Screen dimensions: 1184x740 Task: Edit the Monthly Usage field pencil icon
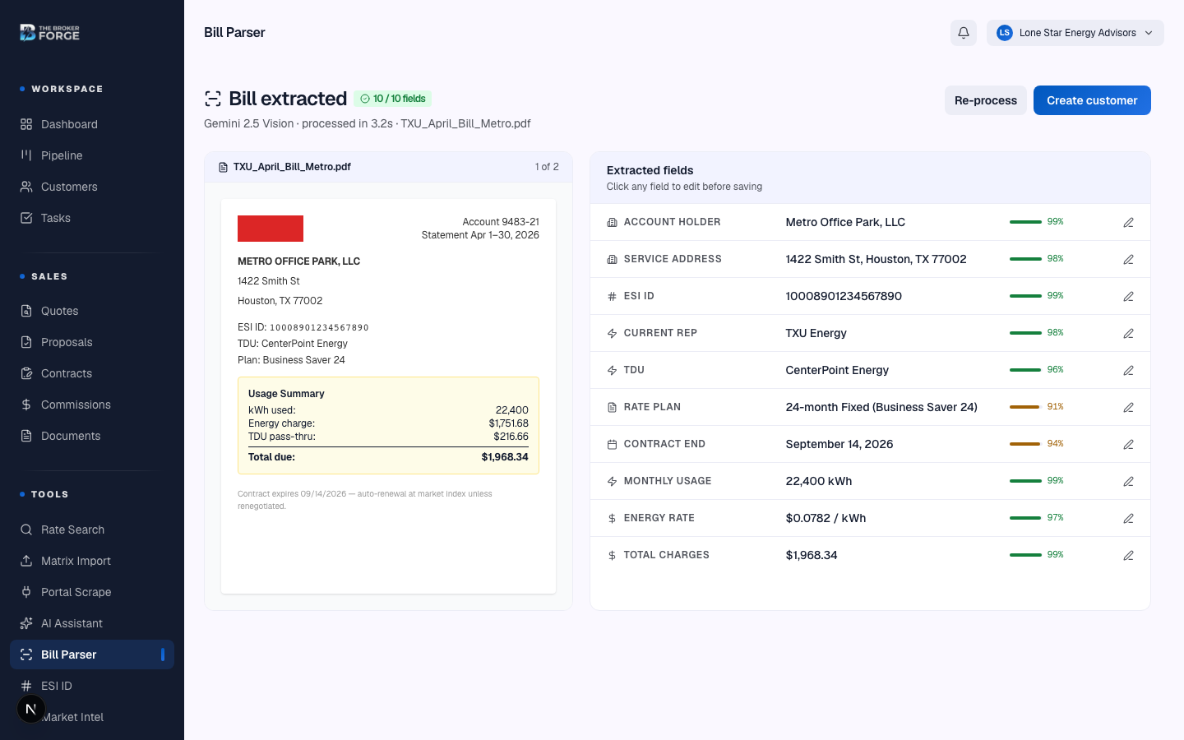1128,482
